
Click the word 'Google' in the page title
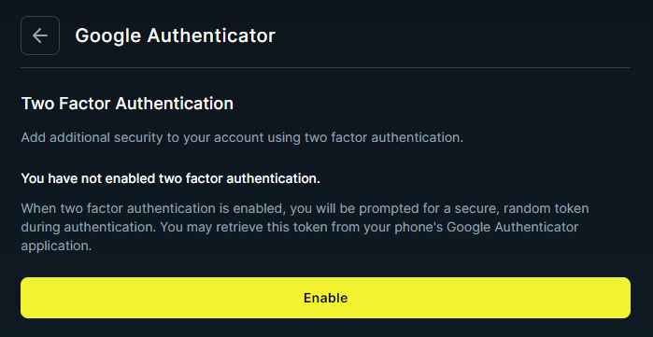click(x=107, y=35)
